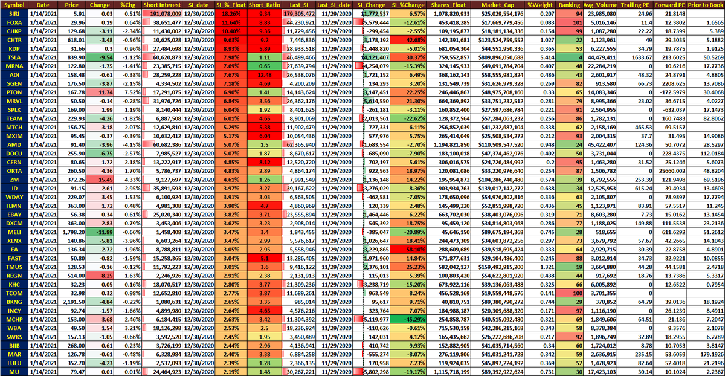Click MELI change value -11.89

point(100,233)
